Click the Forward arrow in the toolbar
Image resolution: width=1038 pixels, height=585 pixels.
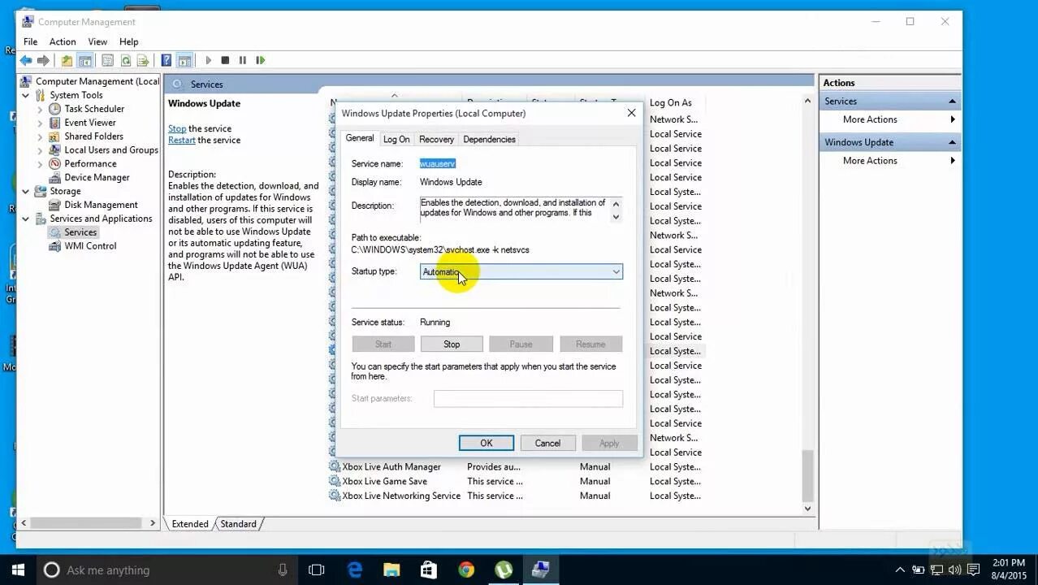pyautogui.click(x=44, y=60)
